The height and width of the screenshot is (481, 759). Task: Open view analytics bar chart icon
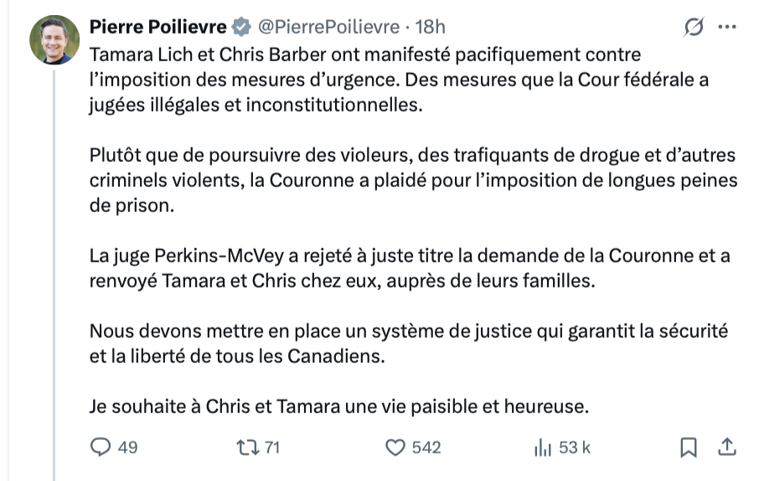[x=542, y=447]
